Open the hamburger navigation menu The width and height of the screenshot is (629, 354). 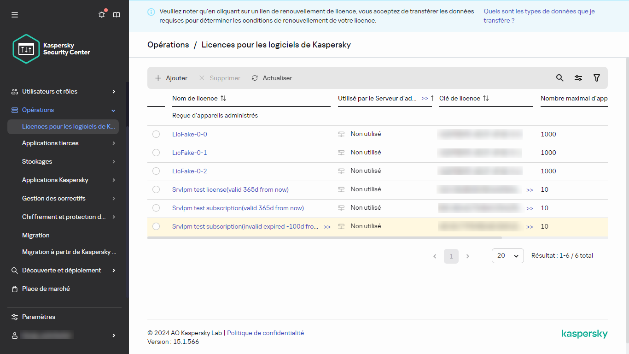(14, 14)
